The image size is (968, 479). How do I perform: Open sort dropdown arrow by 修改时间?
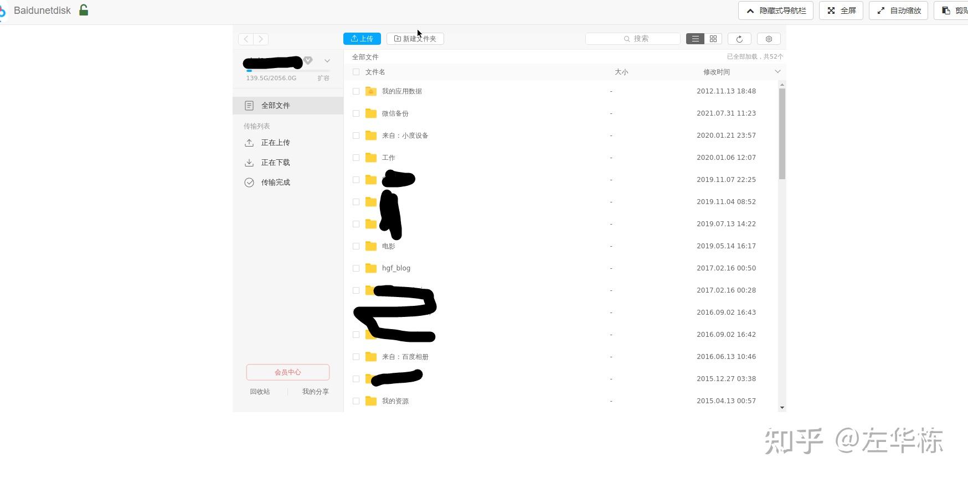(778, 71)
